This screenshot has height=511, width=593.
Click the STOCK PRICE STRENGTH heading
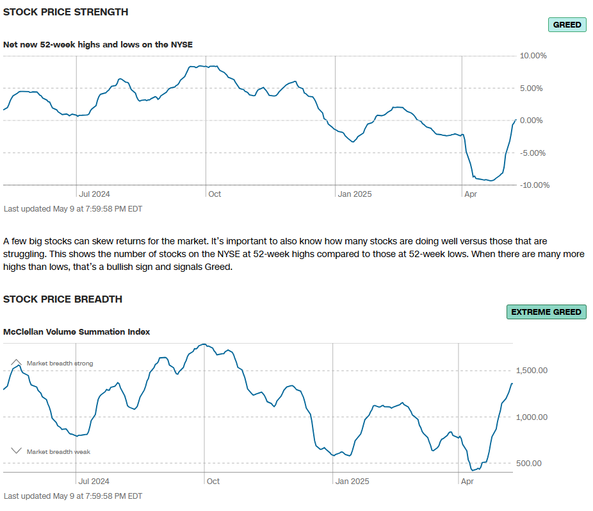tap(65, 12)
